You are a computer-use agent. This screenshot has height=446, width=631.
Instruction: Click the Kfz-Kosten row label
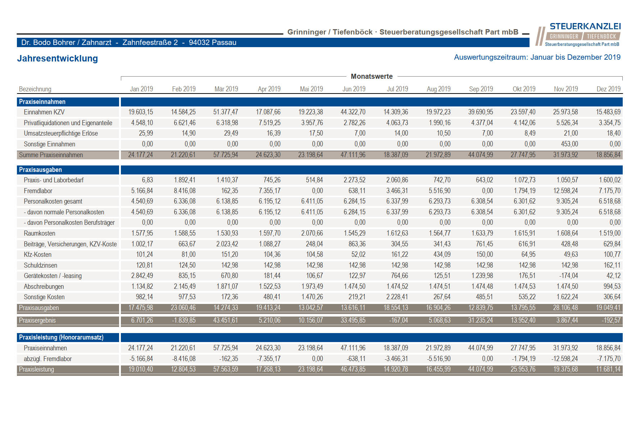pos(38,255)
